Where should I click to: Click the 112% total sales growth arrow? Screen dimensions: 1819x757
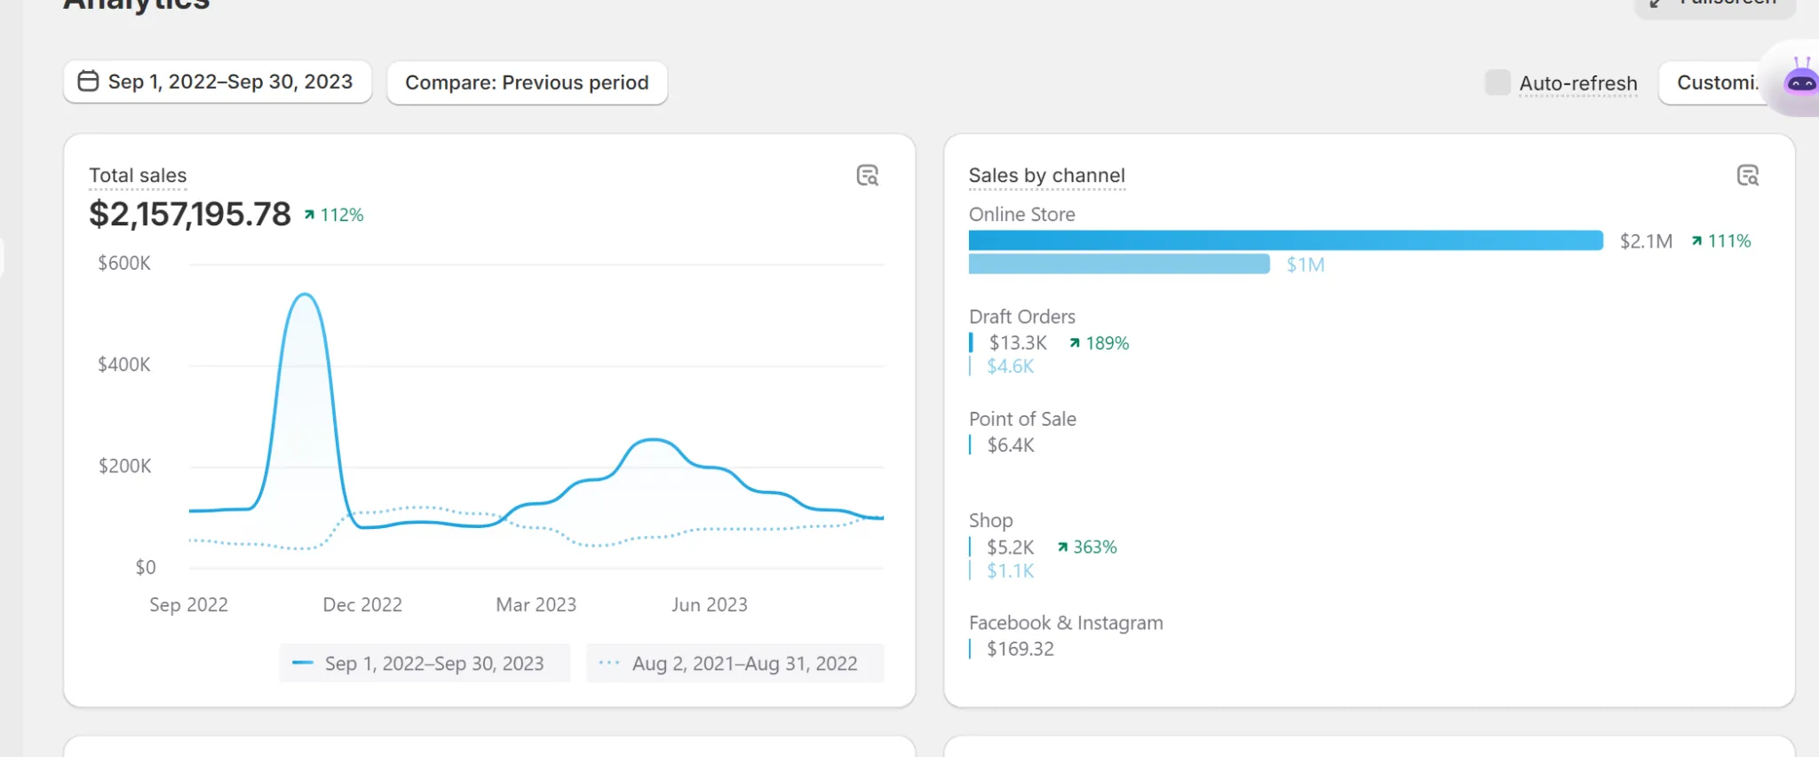coord(309,215)
